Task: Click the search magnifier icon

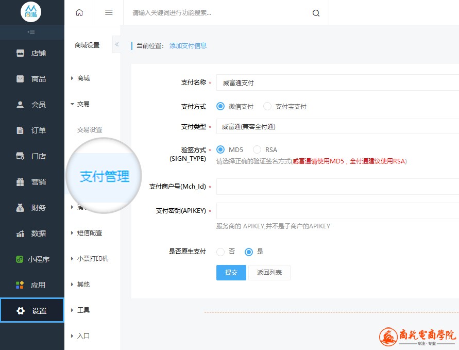Action: [x=316, y=13]
